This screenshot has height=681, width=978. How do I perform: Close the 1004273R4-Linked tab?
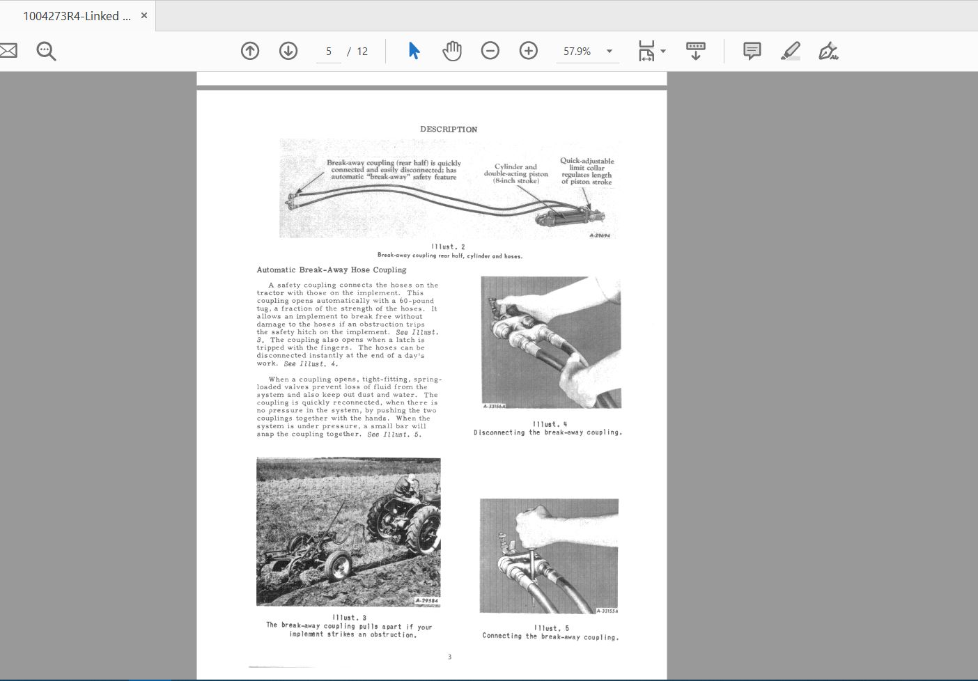(144, 15)
